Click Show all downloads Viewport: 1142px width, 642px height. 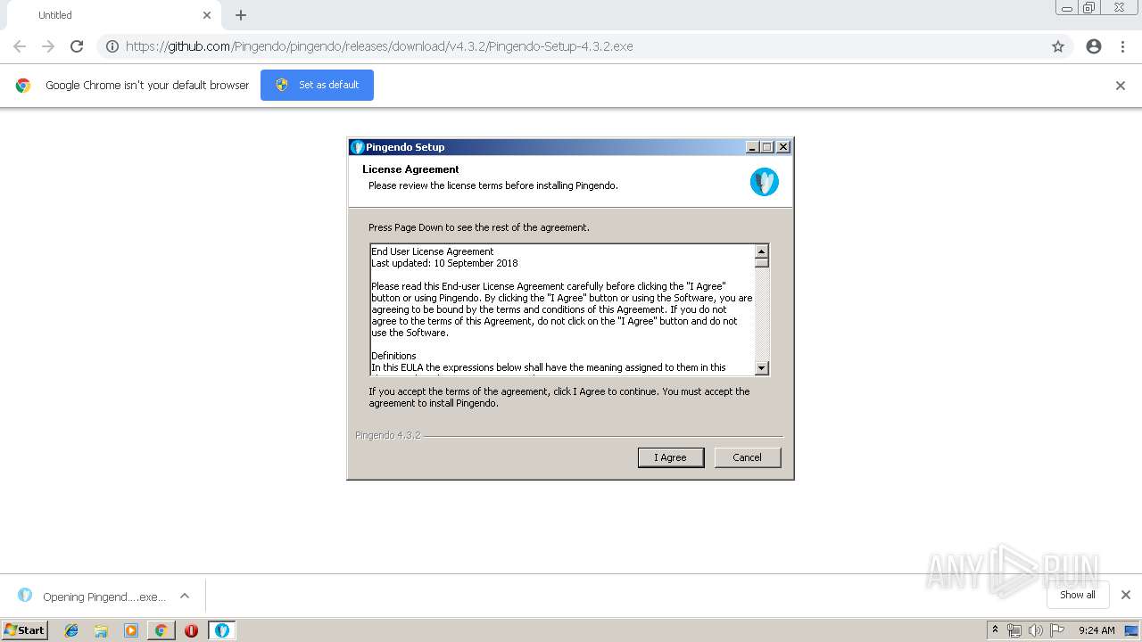1078,595
